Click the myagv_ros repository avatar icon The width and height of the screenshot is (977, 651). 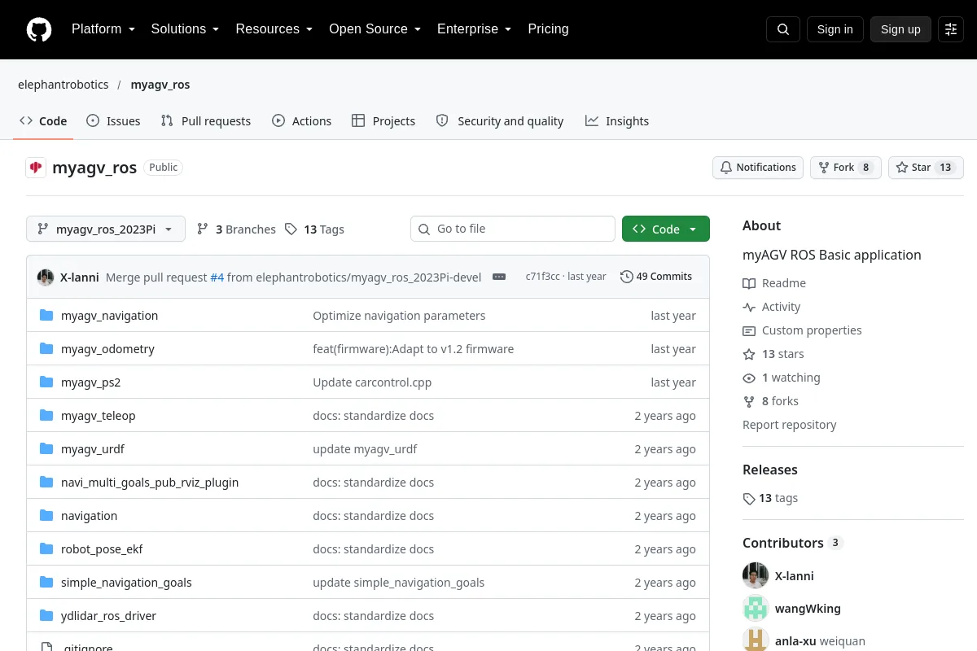36,168
